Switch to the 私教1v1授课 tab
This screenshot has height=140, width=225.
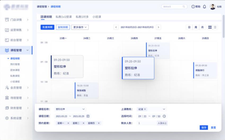pyautogui.click(x=64, y=17)
